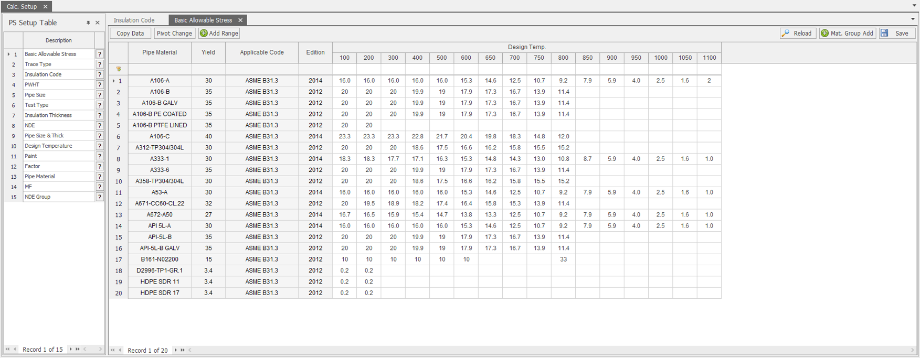Click Reload in the top toolbar

(x=798, y=34)
